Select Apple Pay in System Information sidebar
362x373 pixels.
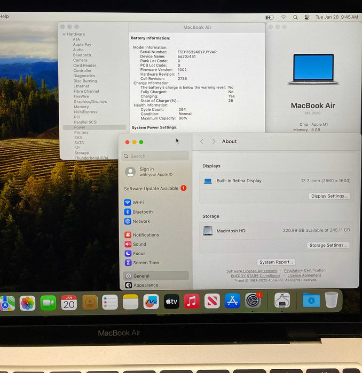[82, 44]
